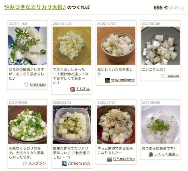Screen dimensions: 188x171
Task: View the 2019/09/20 photo on white plate
Action: [161, 124]
